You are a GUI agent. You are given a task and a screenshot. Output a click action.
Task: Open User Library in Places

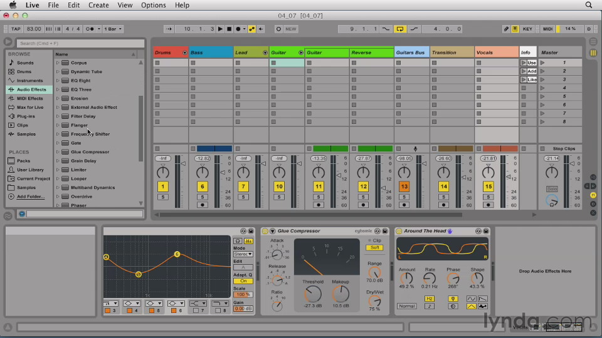[30, 170]
